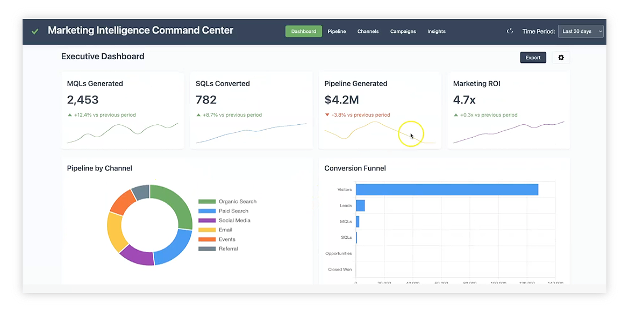The height and width of the screenshot is (312, 629).
Task: Open the Time Period dropdown
Action: (581, 32)
